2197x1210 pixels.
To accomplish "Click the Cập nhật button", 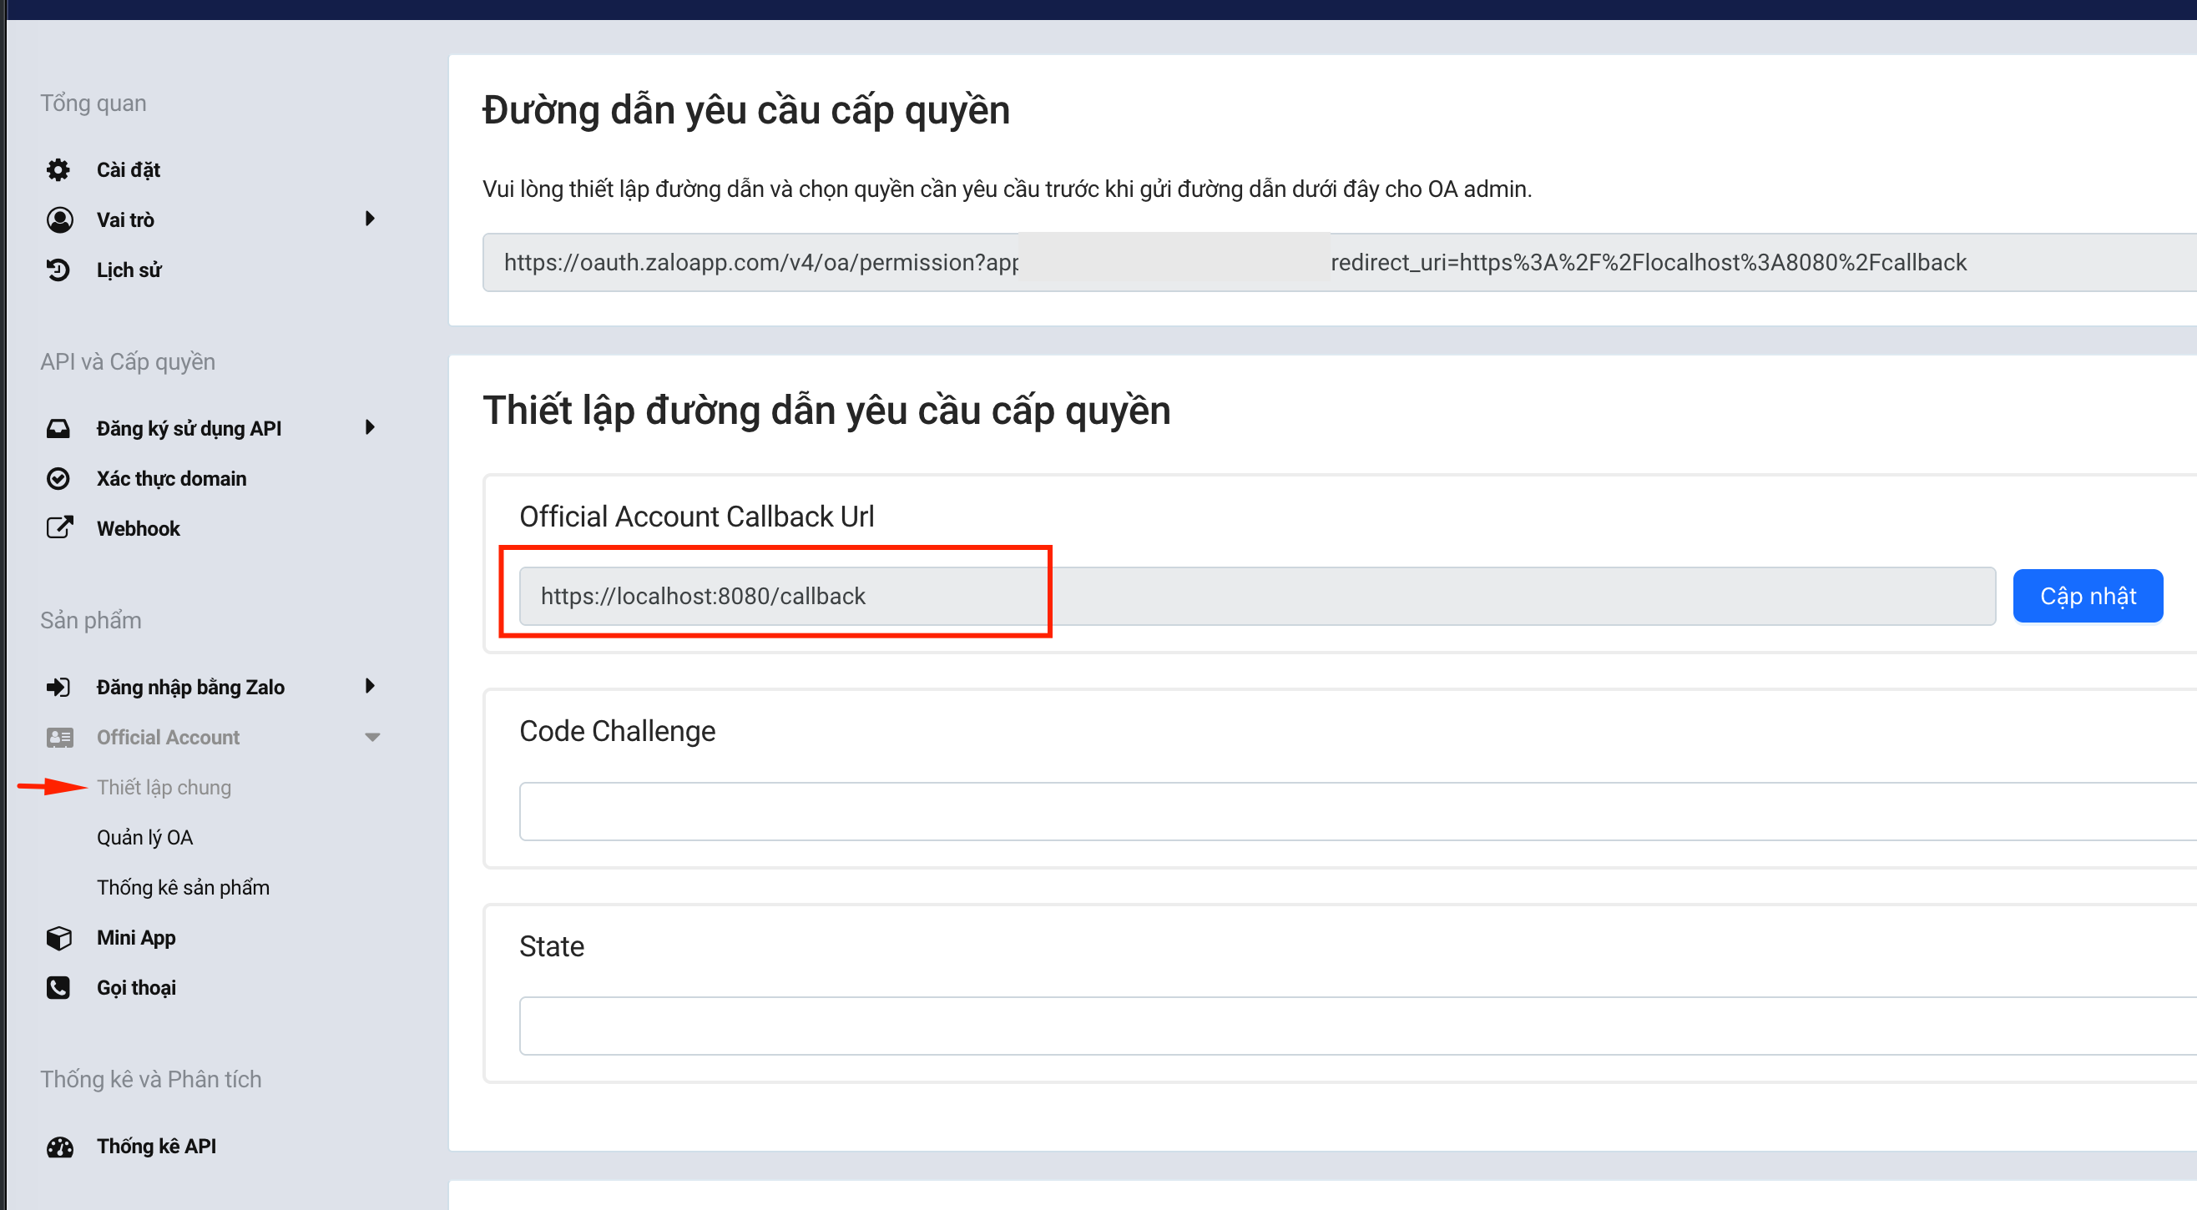I will coord(2088,595).
